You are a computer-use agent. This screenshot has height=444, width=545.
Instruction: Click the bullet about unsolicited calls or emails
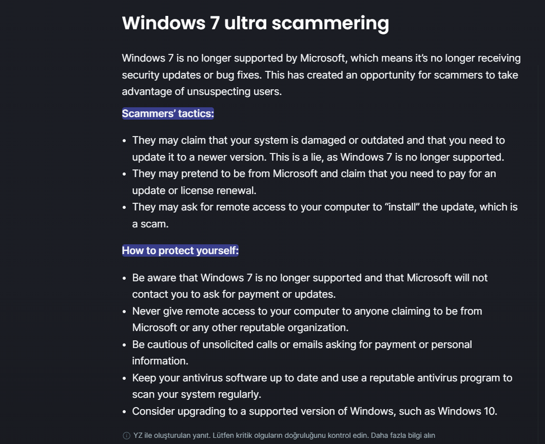302,353
